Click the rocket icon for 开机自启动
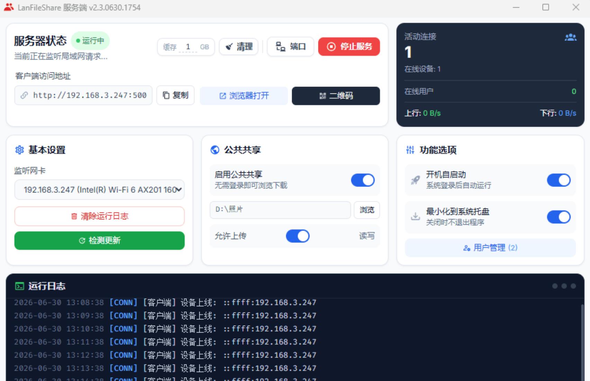Viewport: 590px width, 381px height. pyautogui.click(x=415, y=180)
